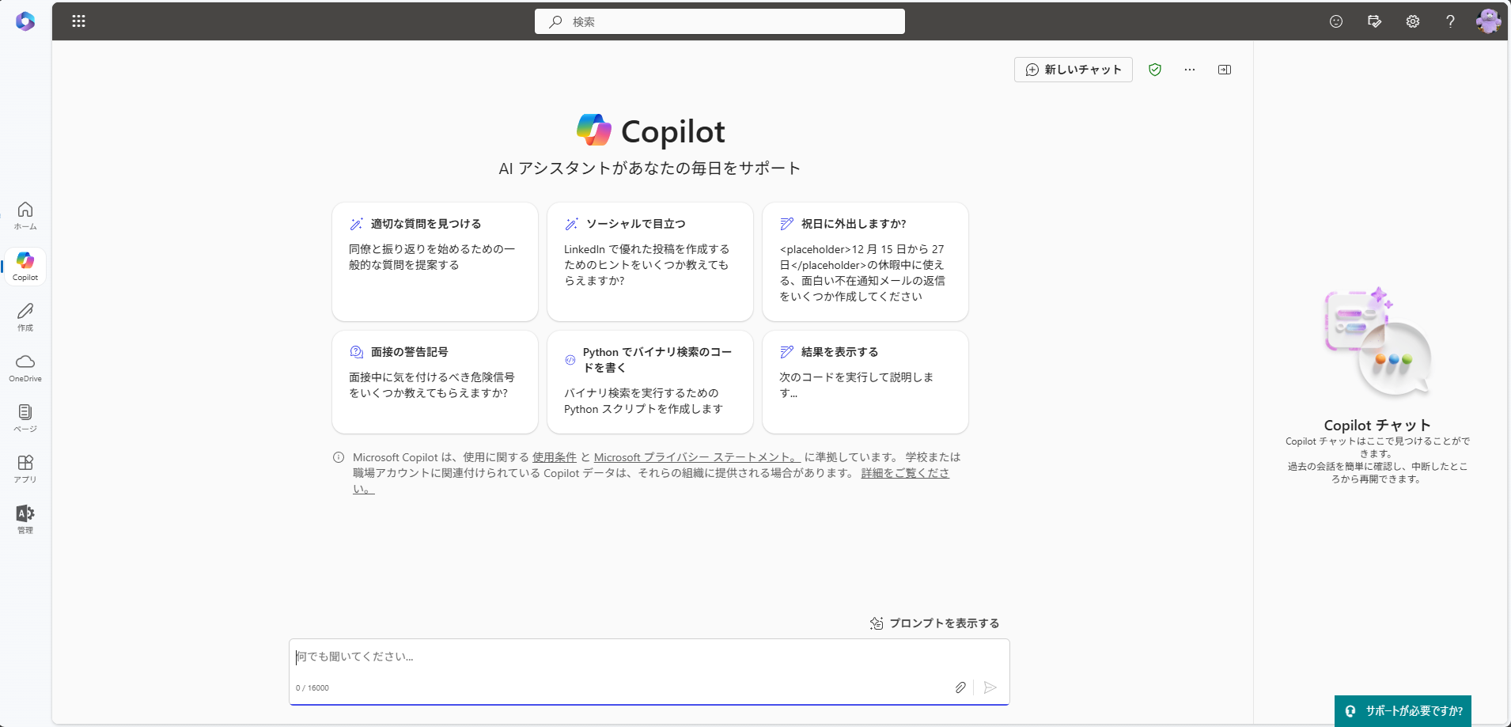The image size is (1511, 727).
Task: Collapse the Copilot chat side panel
Action: pyautogui.click(x=1225, y=70)
